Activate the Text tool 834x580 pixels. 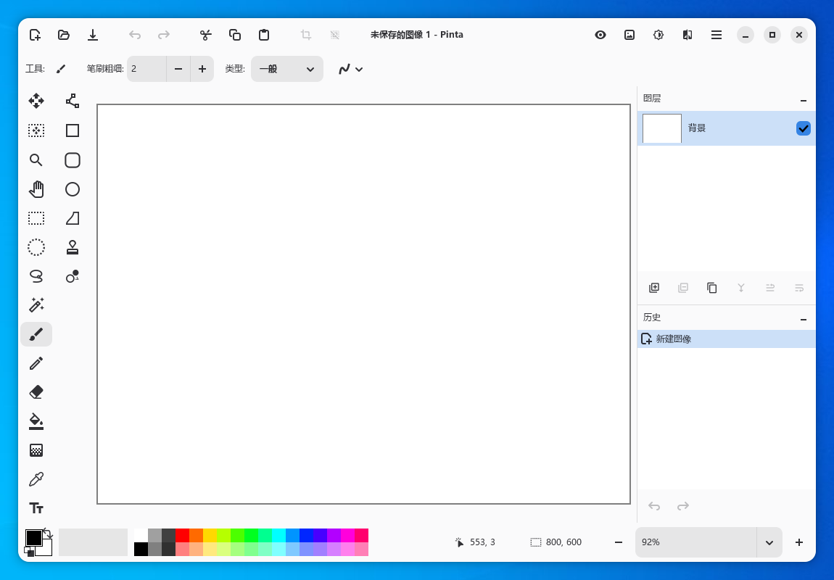tap(36, 508)
